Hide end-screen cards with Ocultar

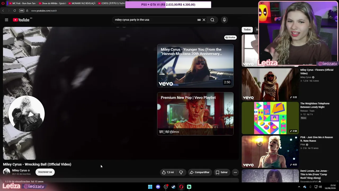coord(230,37)
